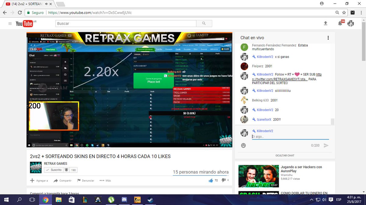This screenshot has width=366, height=205.
Task: Open Steam from the taskbar
Action: [151, 200]
